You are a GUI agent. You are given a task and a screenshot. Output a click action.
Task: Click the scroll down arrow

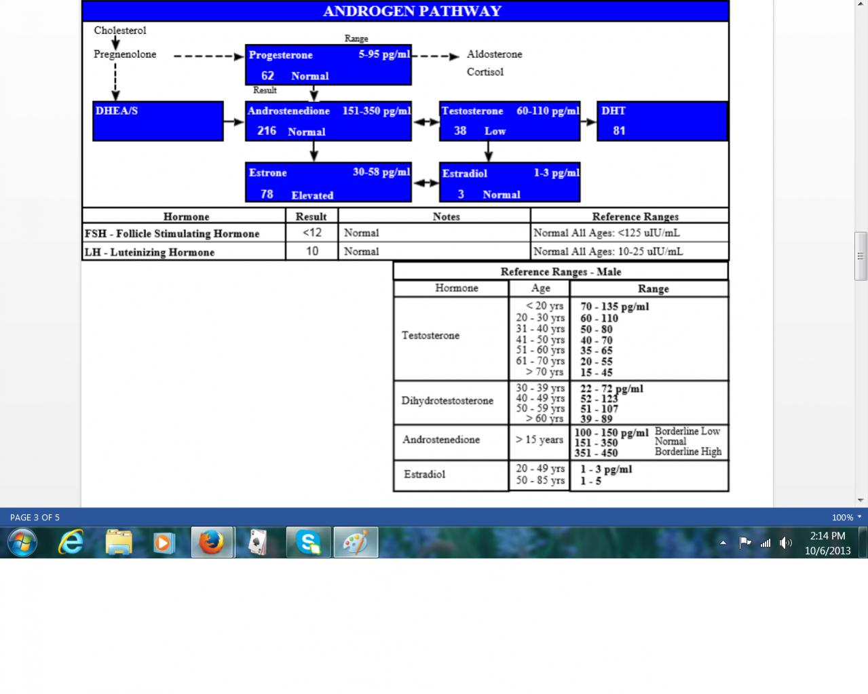point(861,500)
